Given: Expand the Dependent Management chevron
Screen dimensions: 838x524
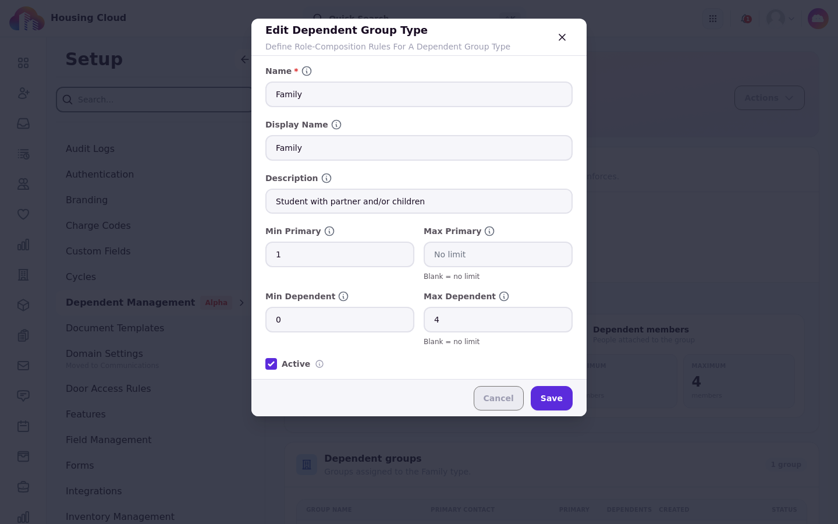Looking at the screenshot, I should (x=242, y=303).
